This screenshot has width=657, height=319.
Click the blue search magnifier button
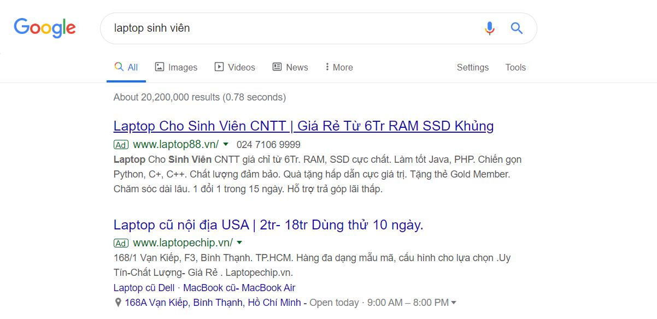517,28
